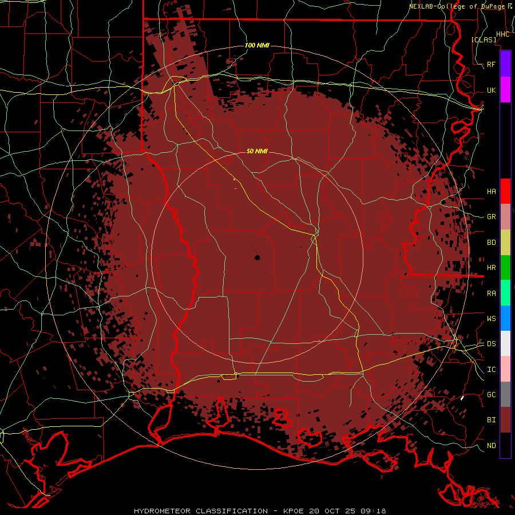Click the 'KPOE' radar station identifier
Image resolution: width=515 pixels, height=515 pixels.
click(292, 511)
